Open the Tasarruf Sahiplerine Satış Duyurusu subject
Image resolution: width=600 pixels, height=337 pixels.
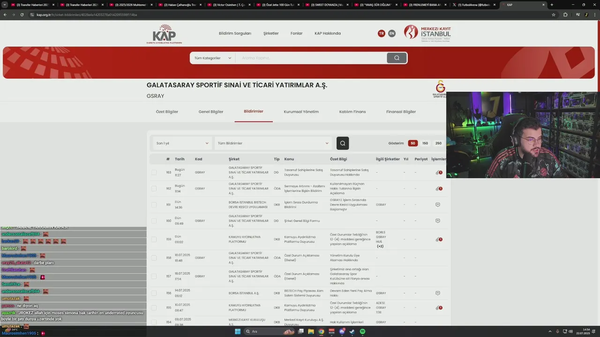coord(303,172)
